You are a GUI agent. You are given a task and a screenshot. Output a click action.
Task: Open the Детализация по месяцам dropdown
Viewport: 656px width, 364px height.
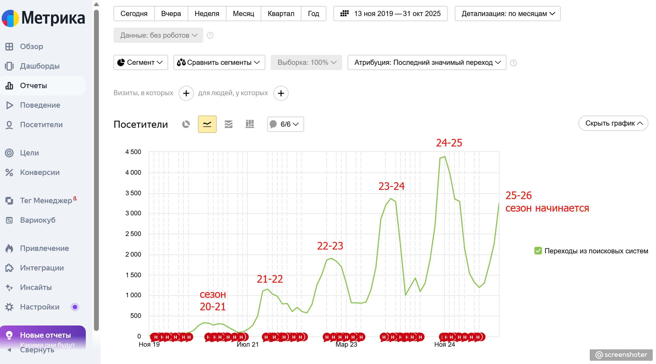(x=507, y=14)
